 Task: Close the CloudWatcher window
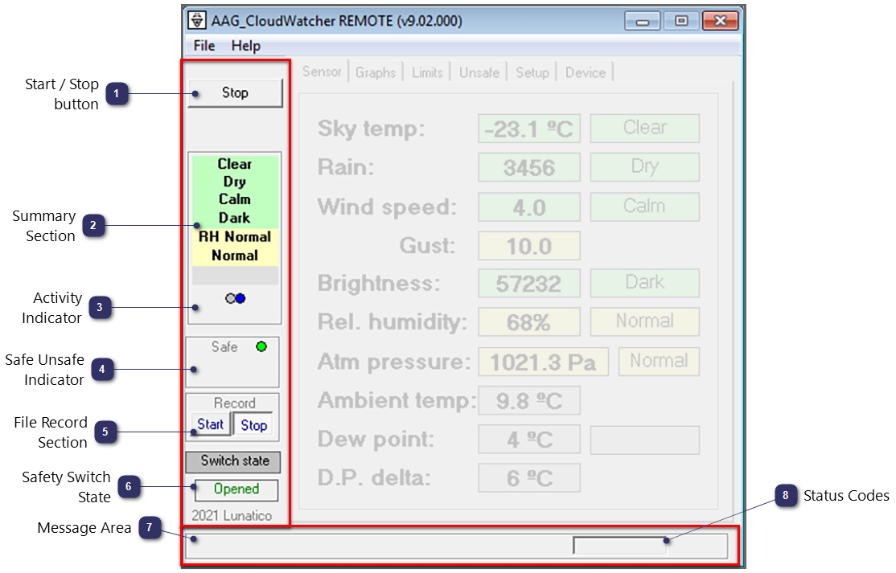click(x=720, y=21)
